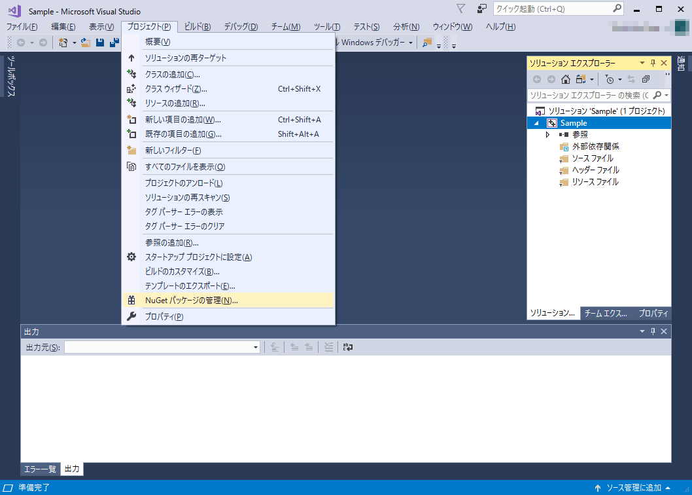The width and height of the screenshot is (692, 495).
Task: Click the Pending Changes Filter clock icon
Action: (x=610, y=80)
